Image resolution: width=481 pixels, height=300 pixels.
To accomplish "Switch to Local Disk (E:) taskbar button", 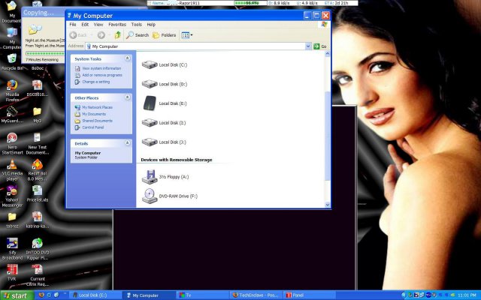I will coord(95,295).
